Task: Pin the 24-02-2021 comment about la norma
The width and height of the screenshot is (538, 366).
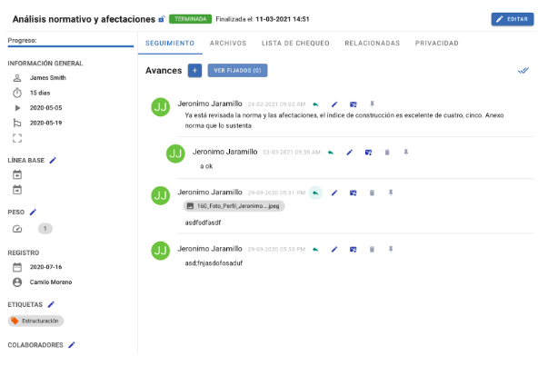Action: 372,104
